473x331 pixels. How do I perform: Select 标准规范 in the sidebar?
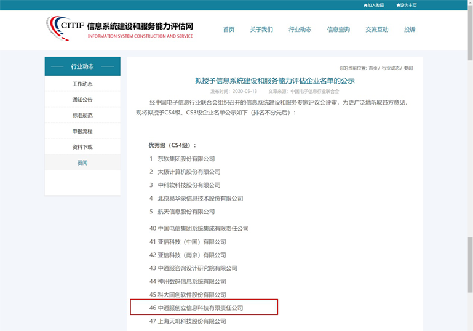pos(82,115)
